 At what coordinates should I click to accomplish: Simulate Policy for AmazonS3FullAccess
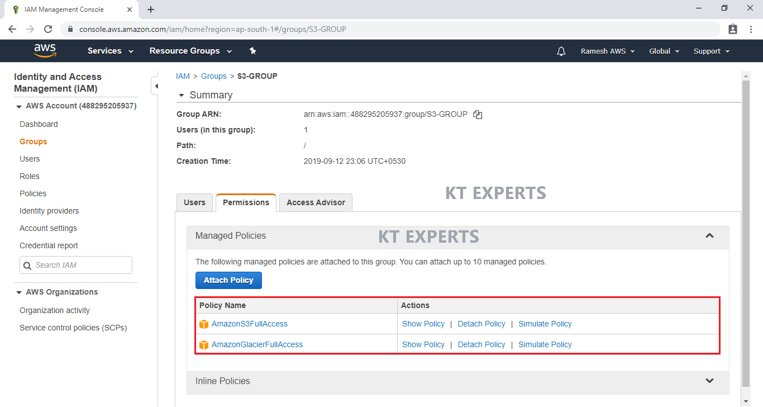click(545, 324)
